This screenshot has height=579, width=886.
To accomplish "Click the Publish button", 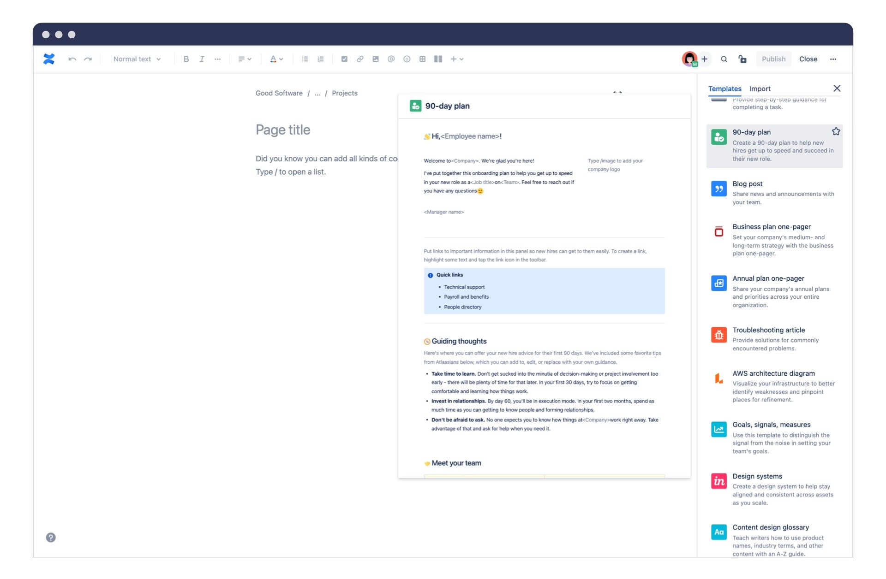I will click(773, 59).
